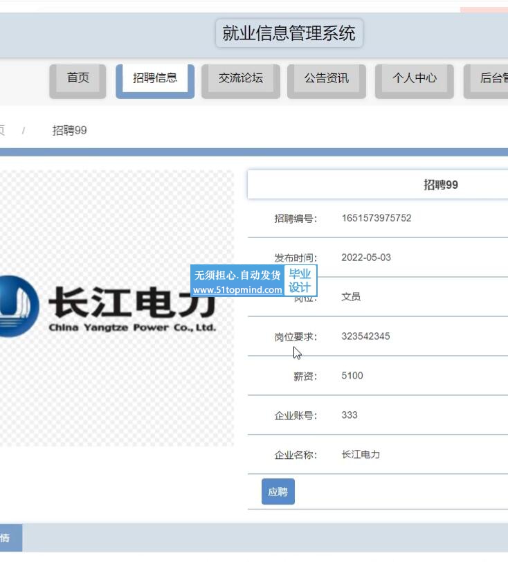Click the 薪资 field label
The height and width of the screenshot is (562, 508).
(305, 377)
